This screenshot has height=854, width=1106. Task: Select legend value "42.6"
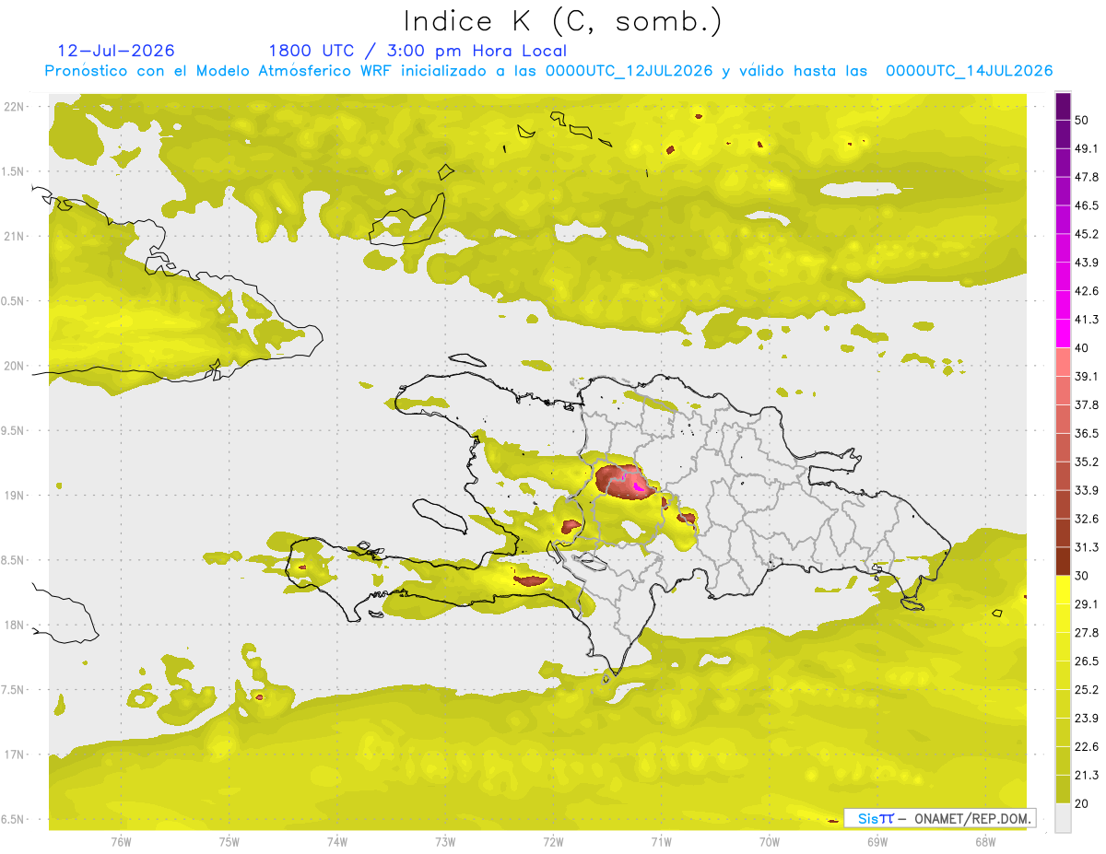click(x=1087, y=291)
